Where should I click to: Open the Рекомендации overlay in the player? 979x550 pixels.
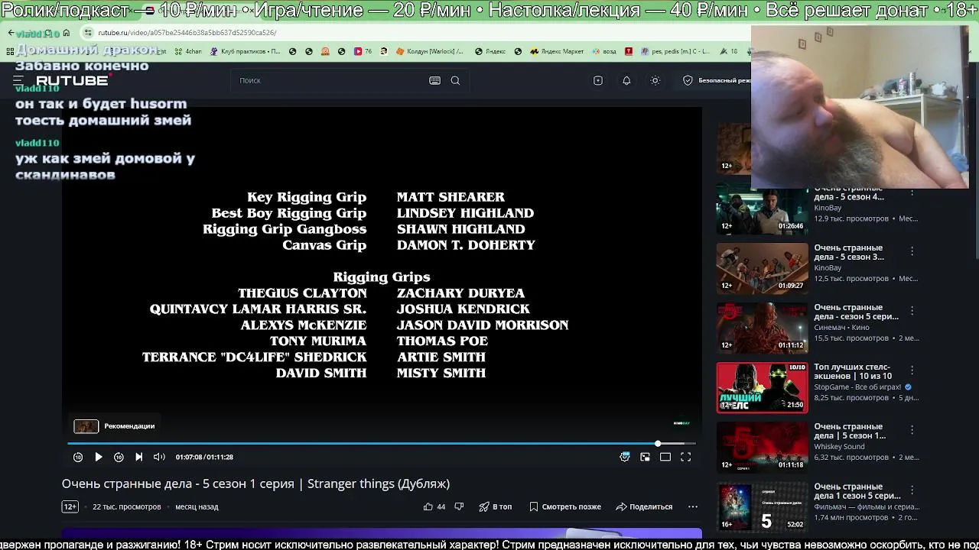click(x=115, y=426)
